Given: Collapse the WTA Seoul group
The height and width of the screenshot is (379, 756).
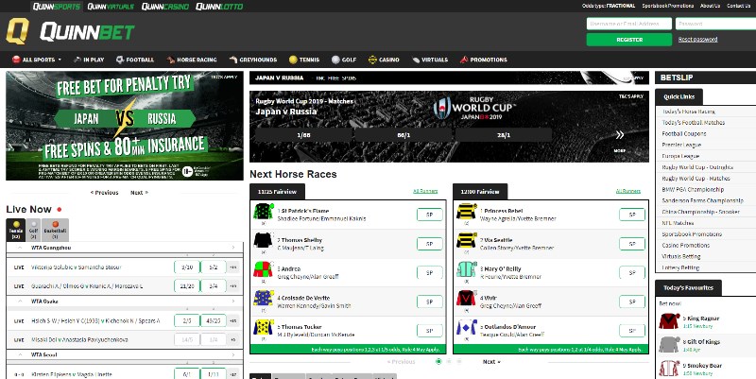Looking at the screenshot, I should click(x=20, y=354).
